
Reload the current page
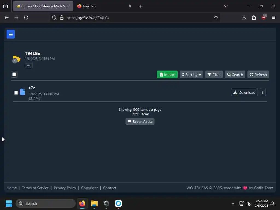26,17
